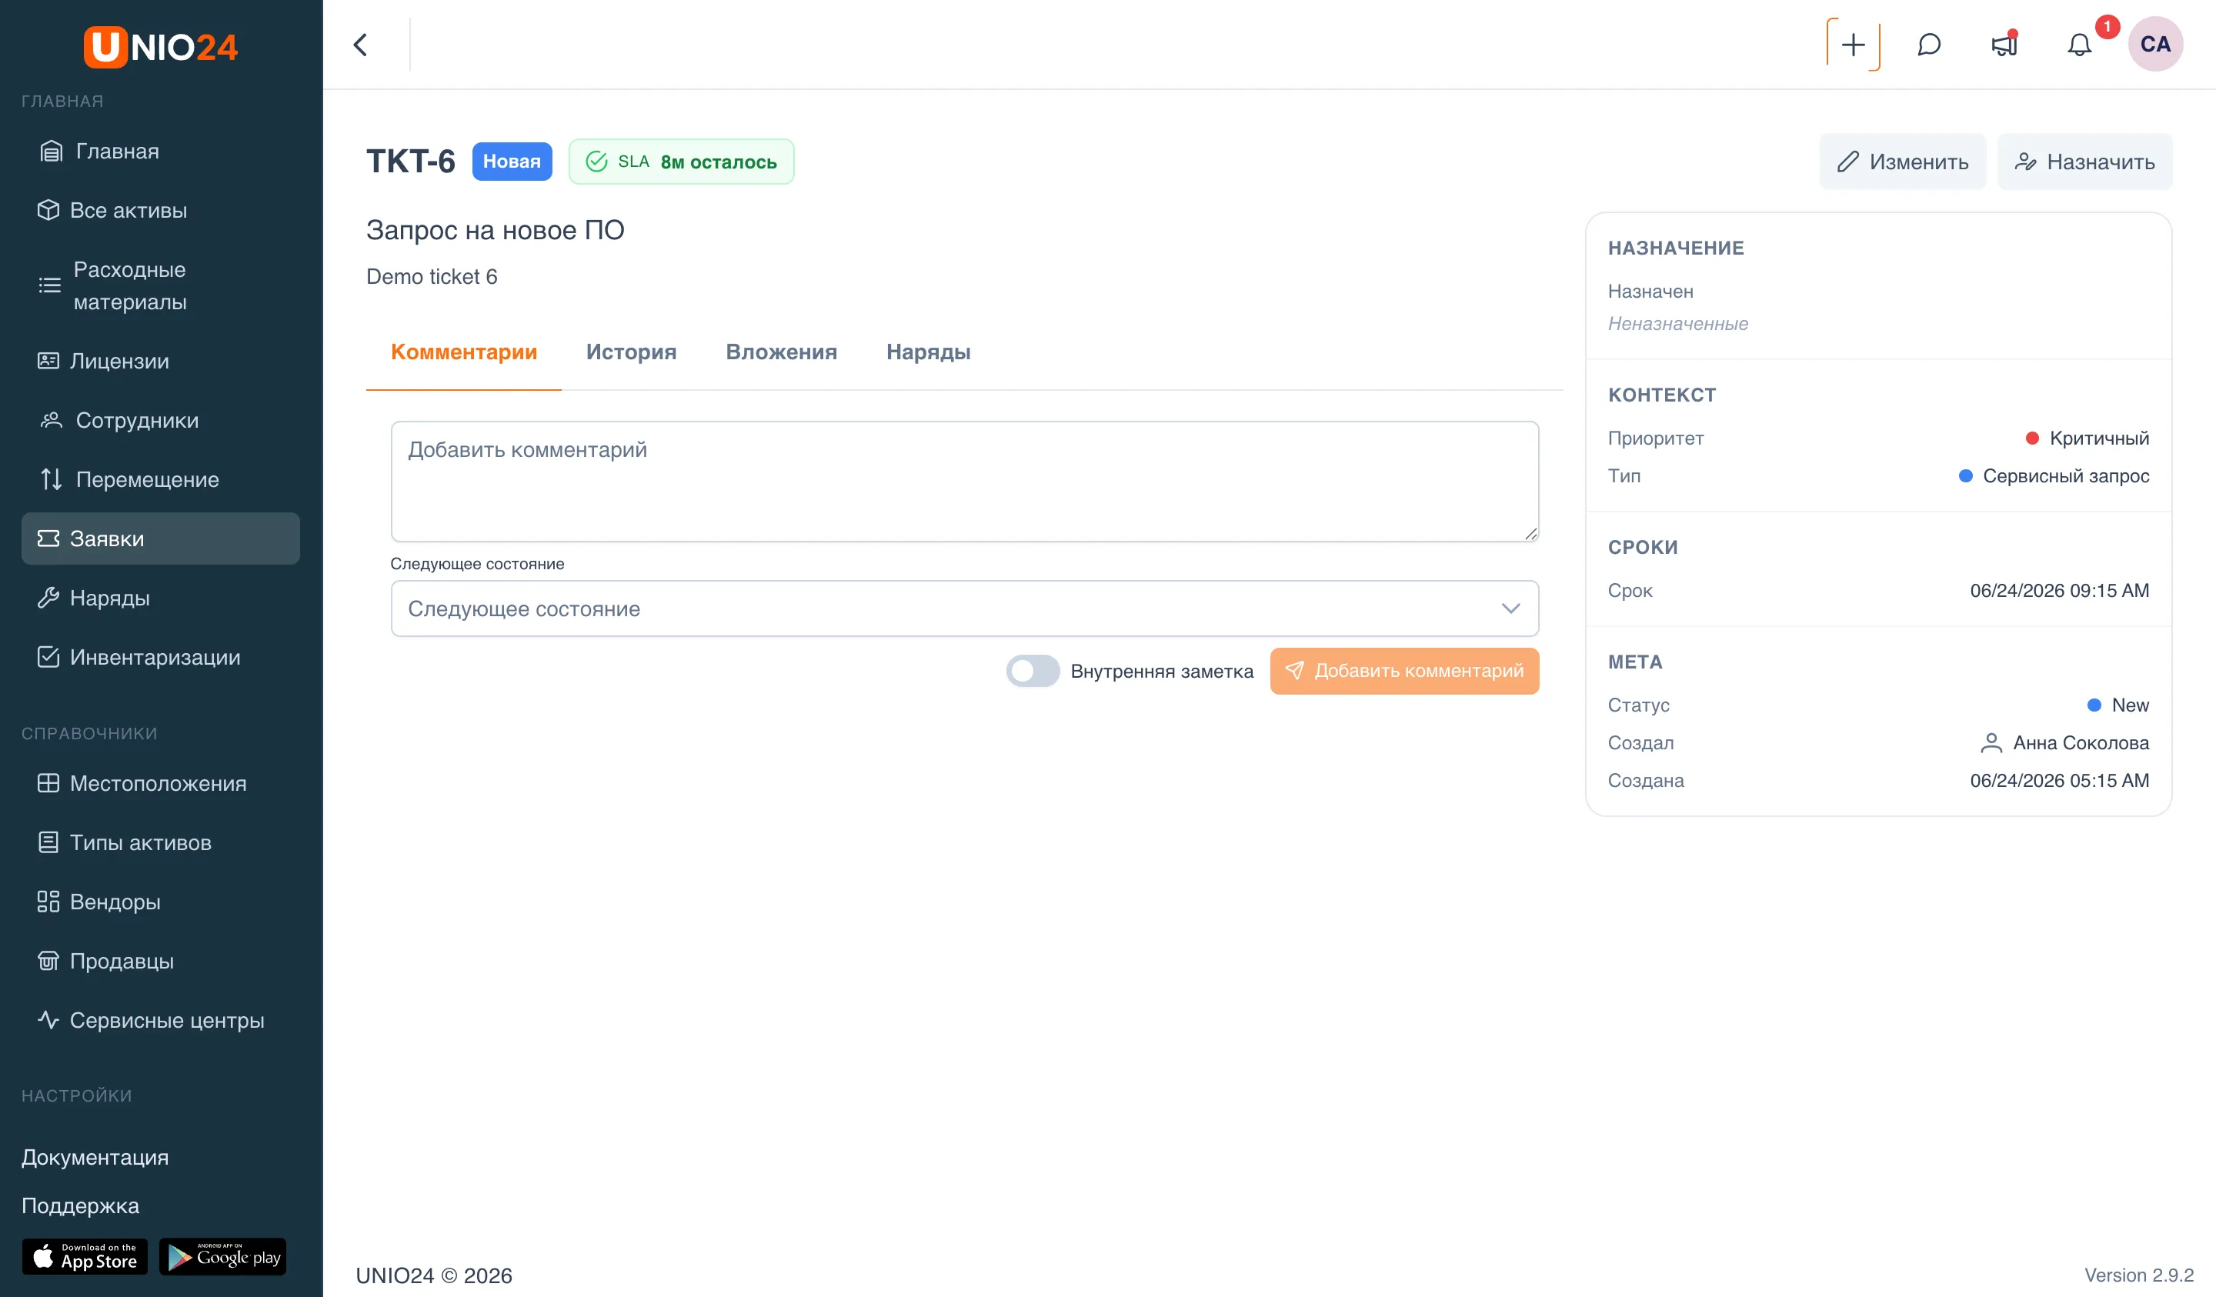
Task: Click the Назначить button
Action: coord(2084,162)
